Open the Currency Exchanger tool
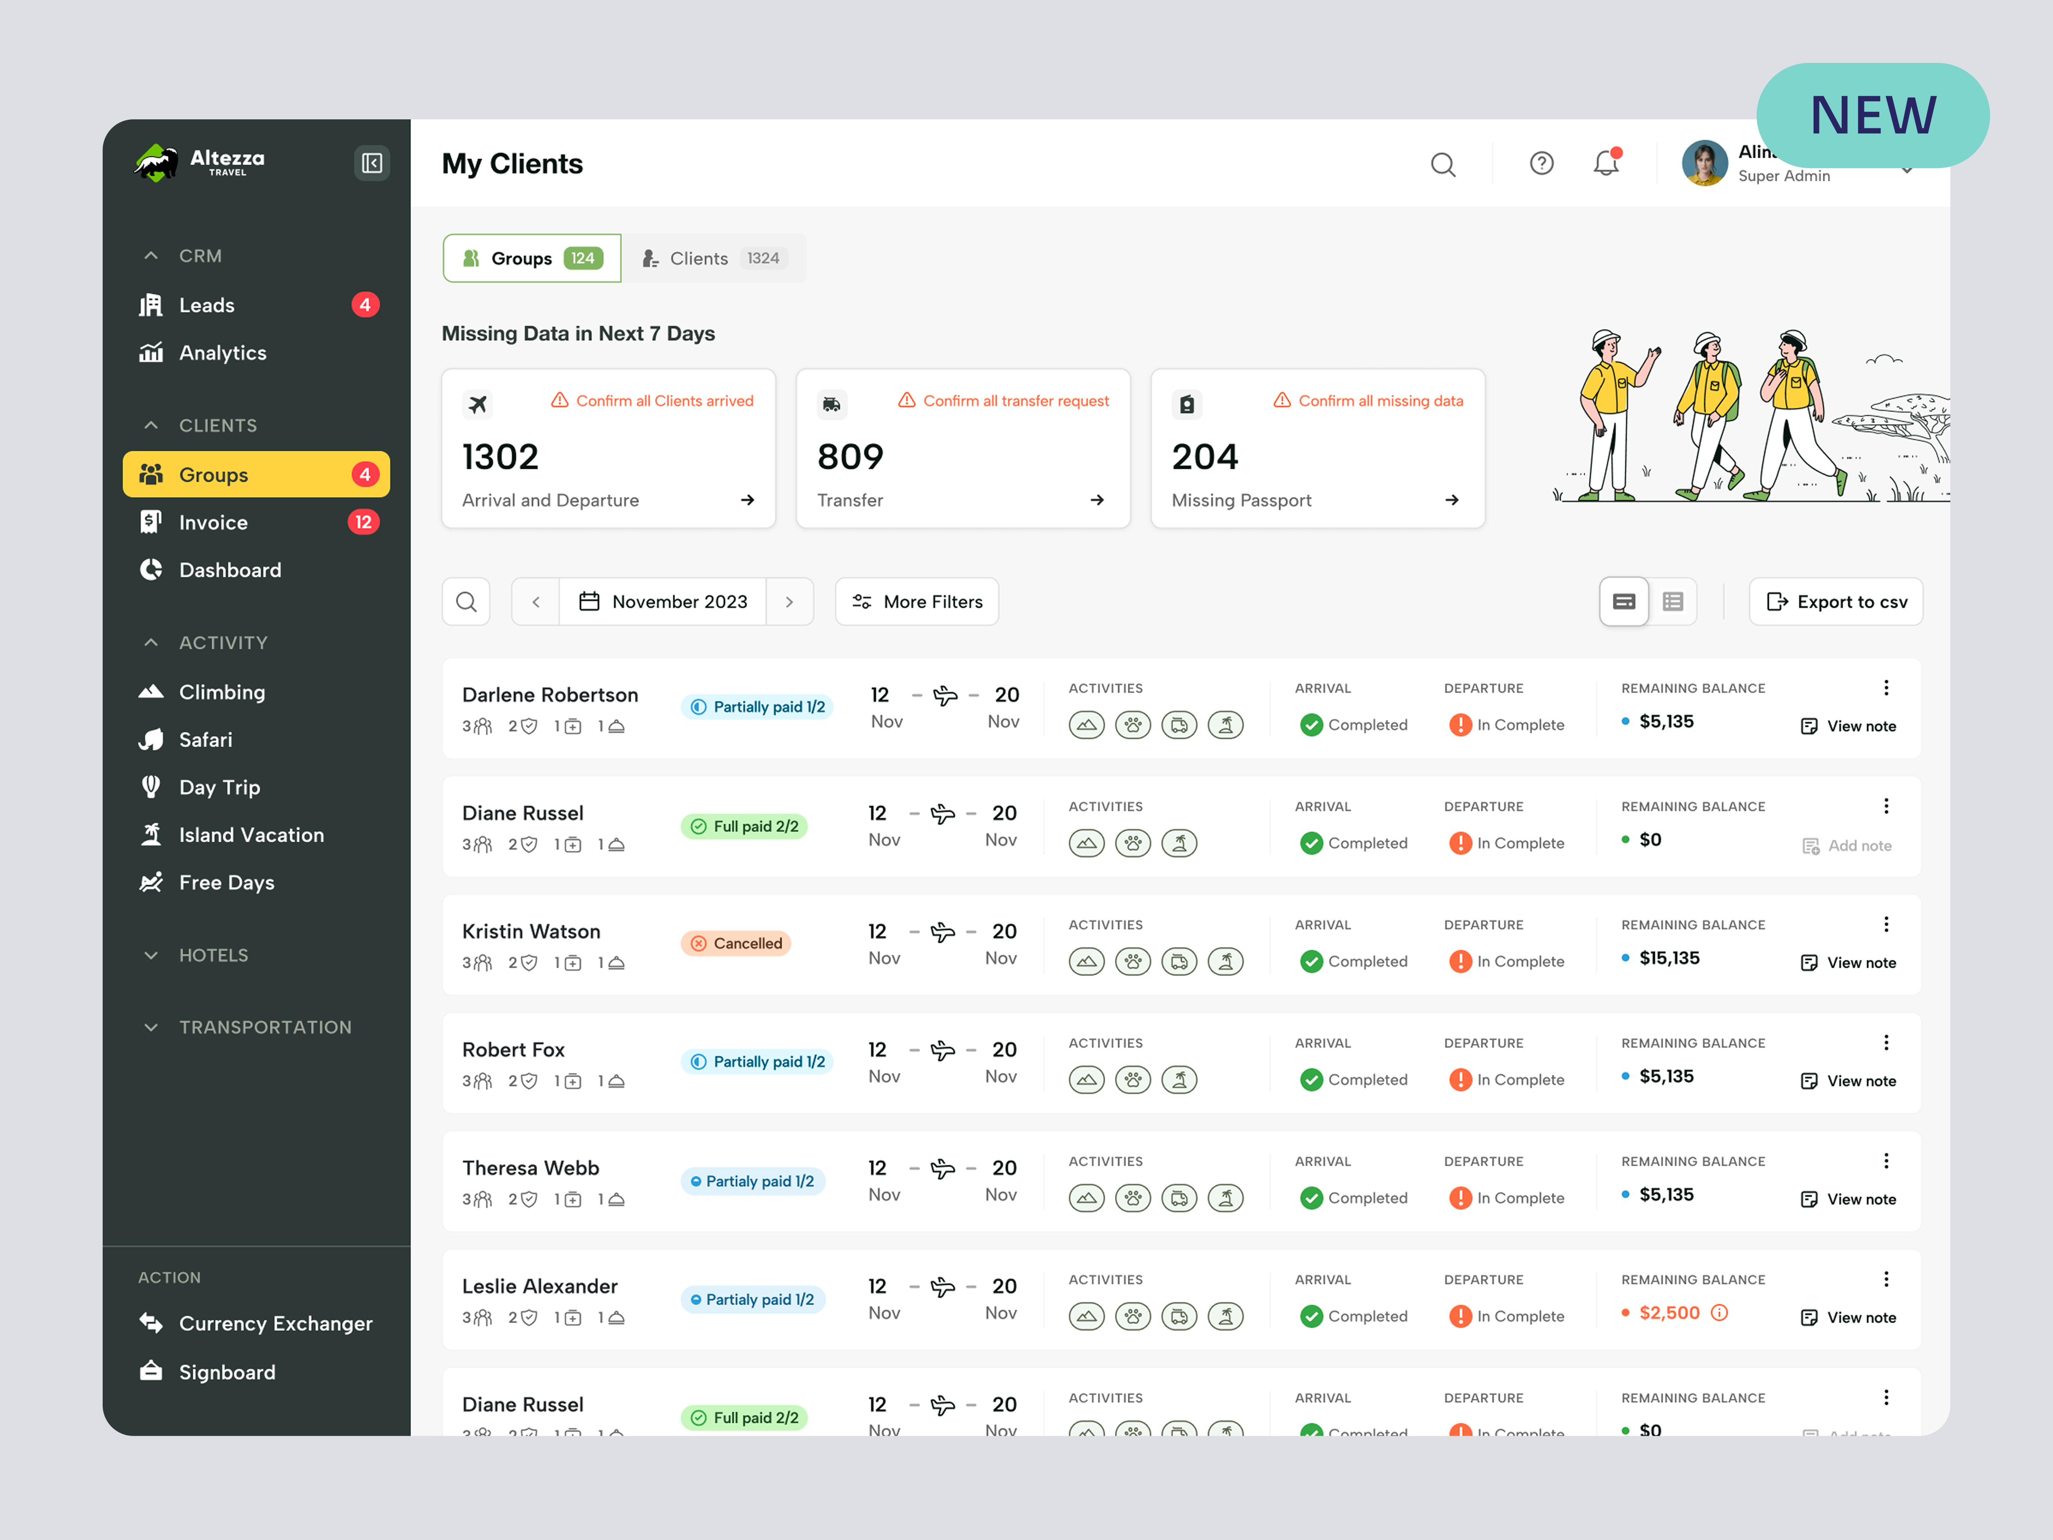This screenshot has width=2053, height=1540. (x=275, y=1324)
